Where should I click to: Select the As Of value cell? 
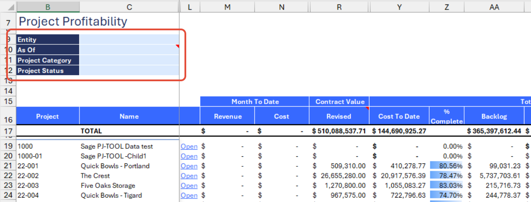[x=129, y=50]
